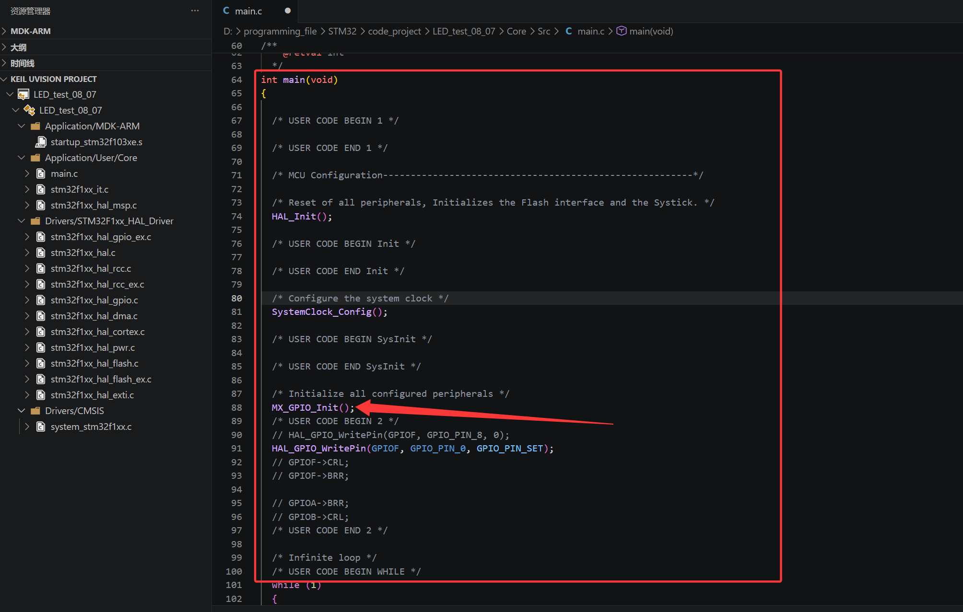The image size is (963, 612).
Task: Collapse the nested LED_test_08_07 target node
Action: [16, 110]
